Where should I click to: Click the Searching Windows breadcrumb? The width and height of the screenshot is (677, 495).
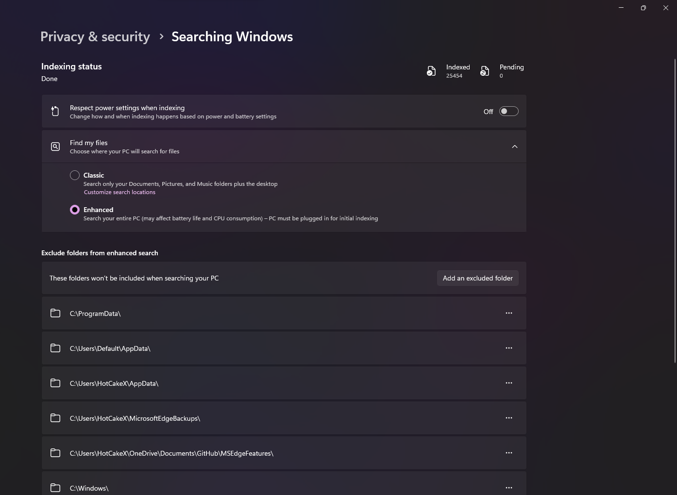click(232, 36)
